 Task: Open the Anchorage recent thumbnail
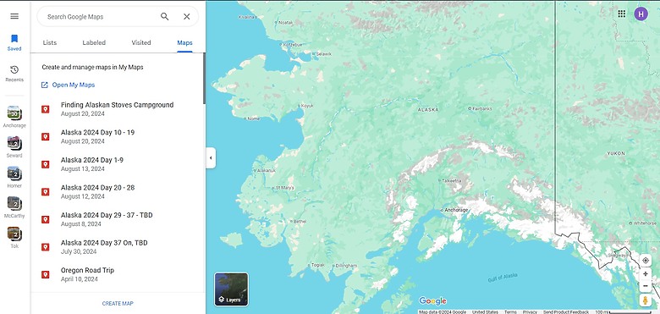[x=14, y=117]
